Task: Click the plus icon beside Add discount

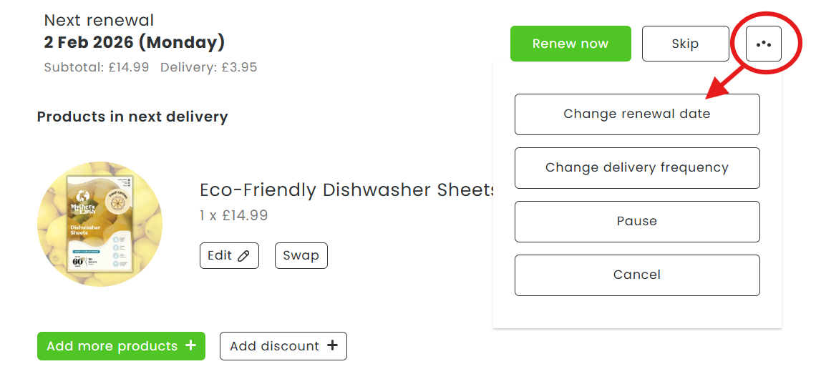Action: tap(332, 345)
